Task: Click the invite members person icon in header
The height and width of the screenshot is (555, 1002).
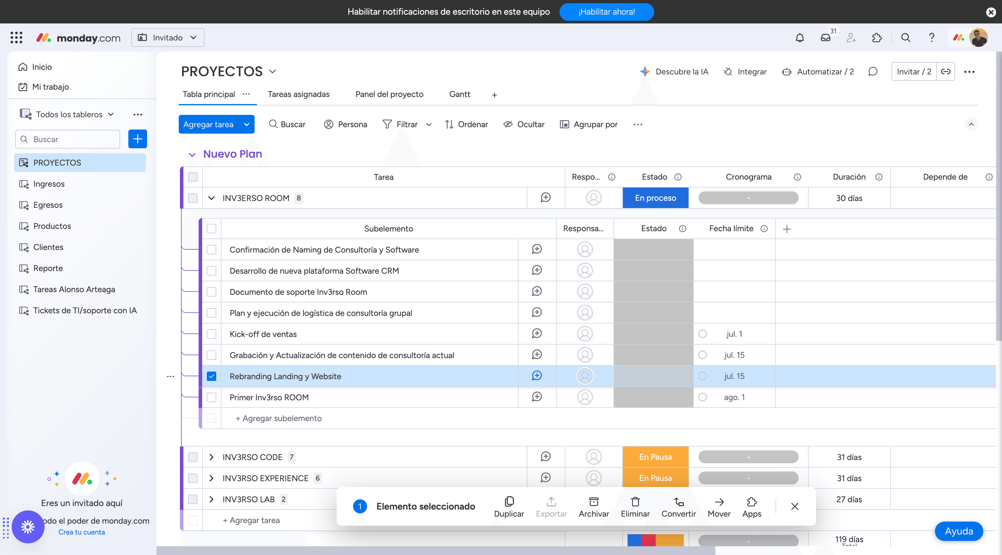Action: (x=851, y=38)
